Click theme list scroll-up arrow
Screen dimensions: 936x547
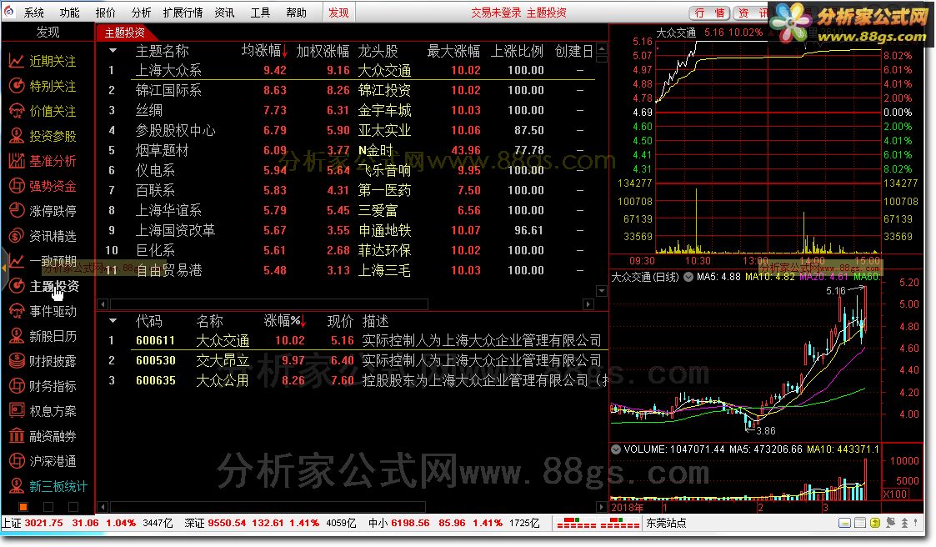tap(602, 49)
